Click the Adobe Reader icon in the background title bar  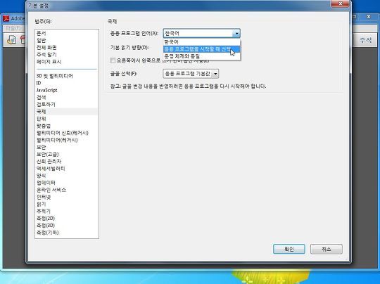pyautogui.click(x=6, y=18)
